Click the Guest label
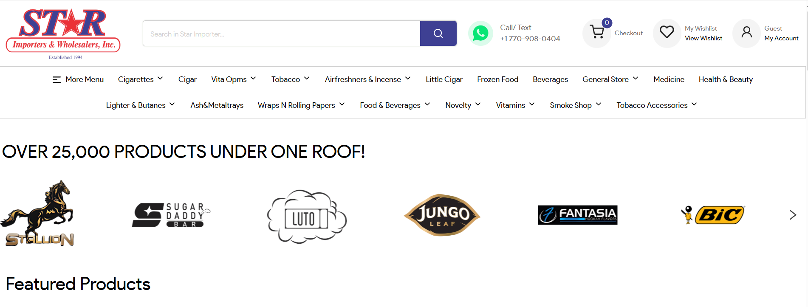Viewport: 808px width, 307px height. tap(773, 28)
